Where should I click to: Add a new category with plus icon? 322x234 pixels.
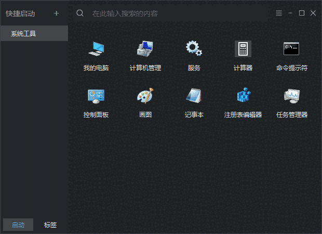57,14
